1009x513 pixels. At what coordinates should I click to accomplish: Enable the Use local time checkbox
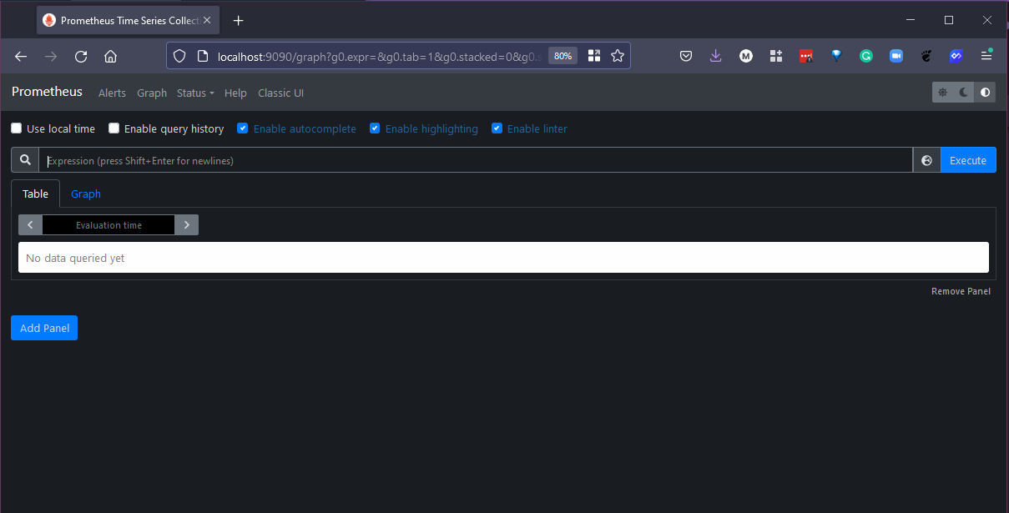pyautogui.click(x=17, y=128)
